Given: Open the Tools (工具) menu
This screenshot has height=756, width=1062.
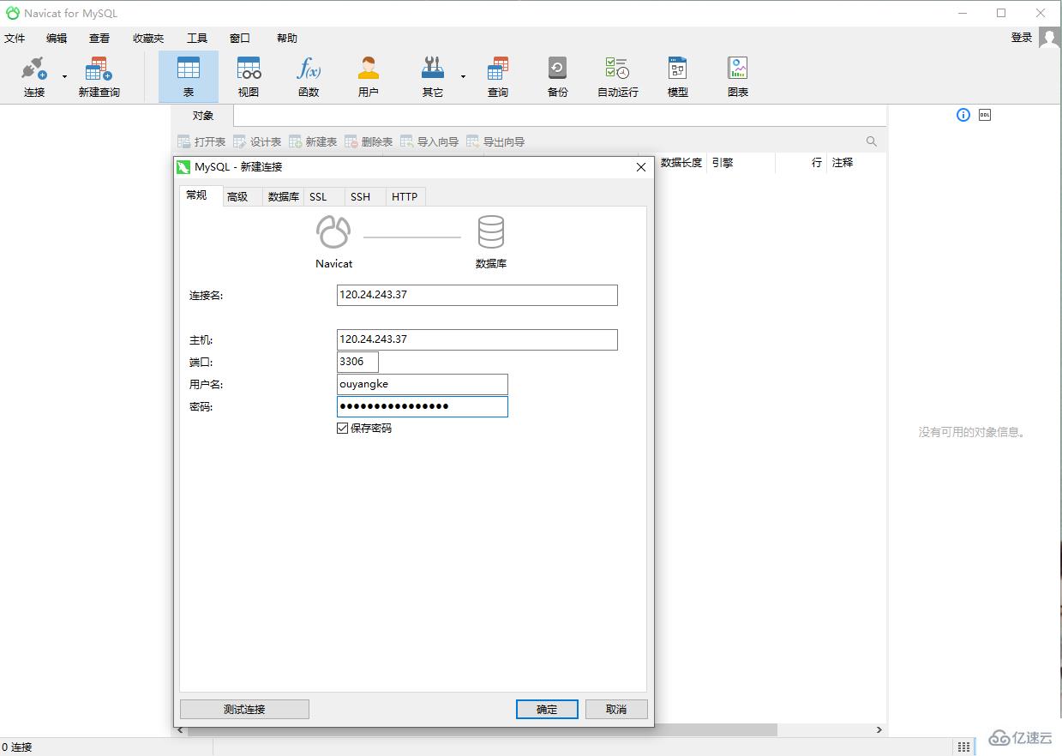Looking at the screenshot, I should click(197, 39).
